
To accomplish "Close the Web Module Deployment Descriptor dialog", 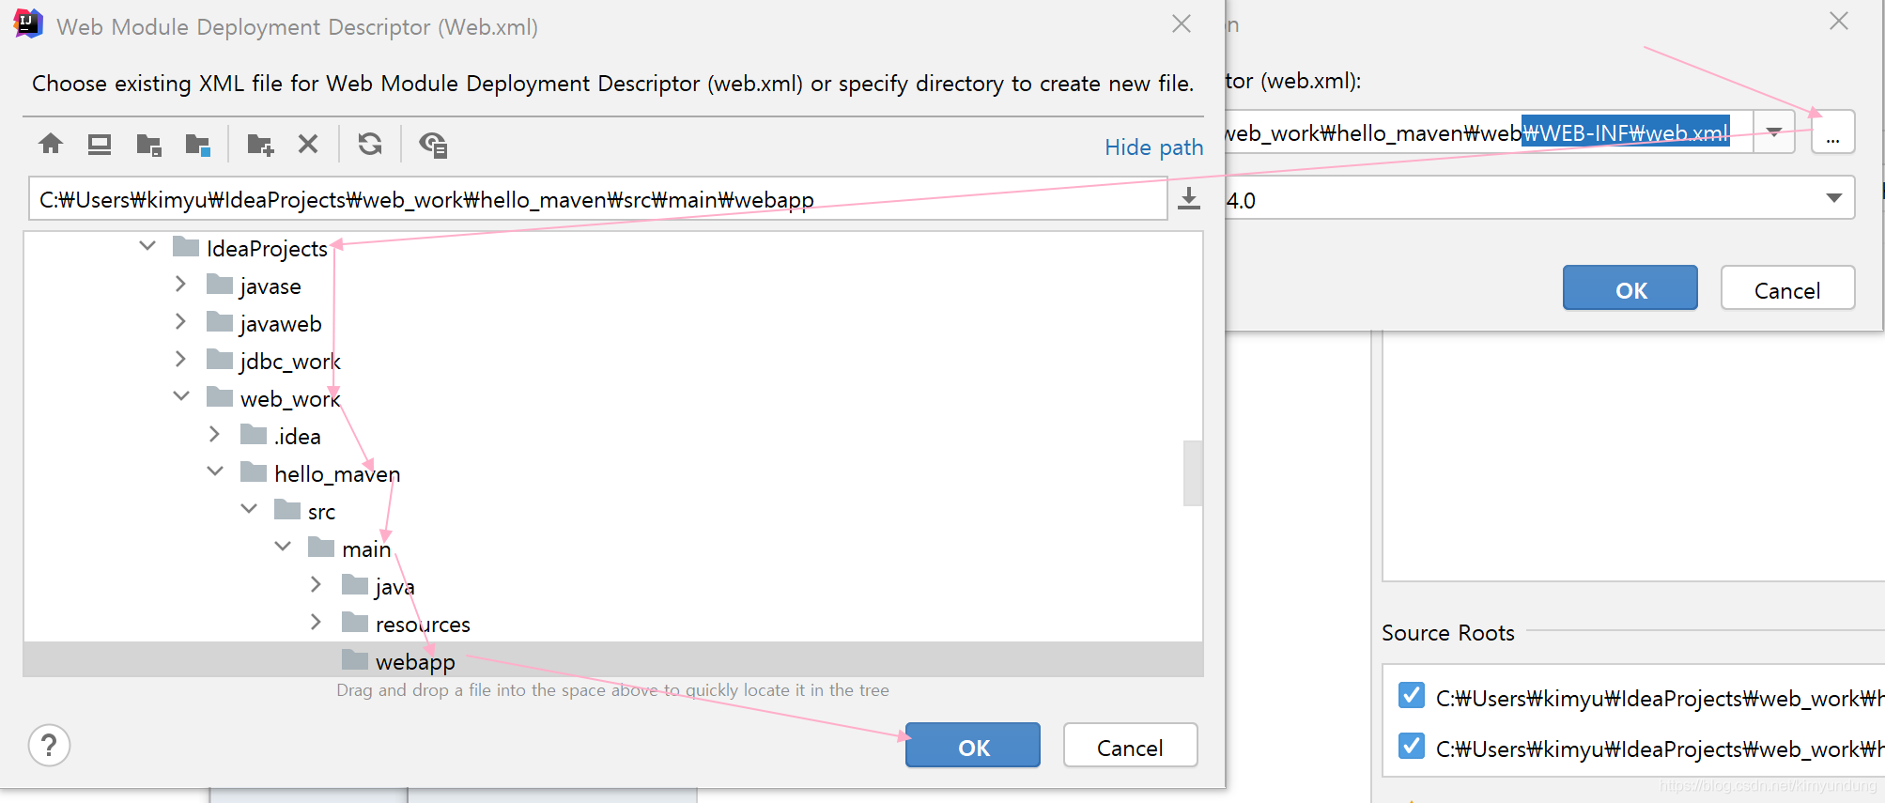I will click(x=1182, y=23).
